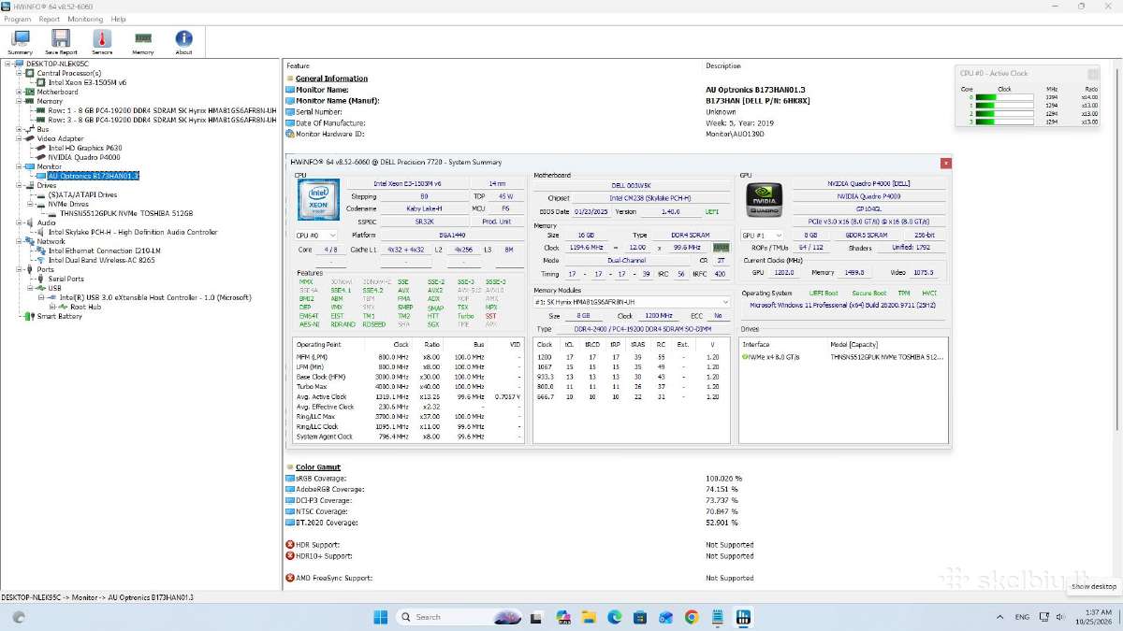Open the Help menu
Image resolution: width=1123 pixels, height=631 pixels.
(118, 19)
